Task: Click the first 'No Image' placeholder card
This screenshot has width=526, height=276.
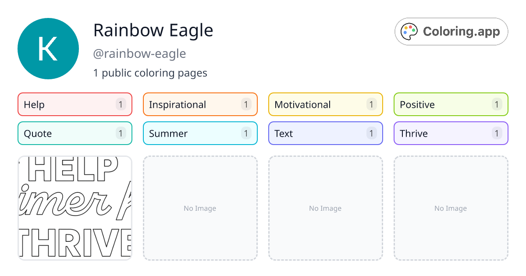Action: pos(200,208)
